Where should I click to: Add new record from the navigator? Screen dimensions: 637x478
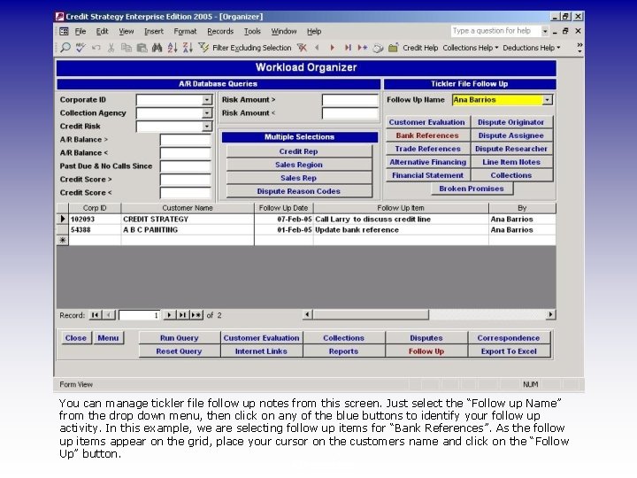[196, 315]
